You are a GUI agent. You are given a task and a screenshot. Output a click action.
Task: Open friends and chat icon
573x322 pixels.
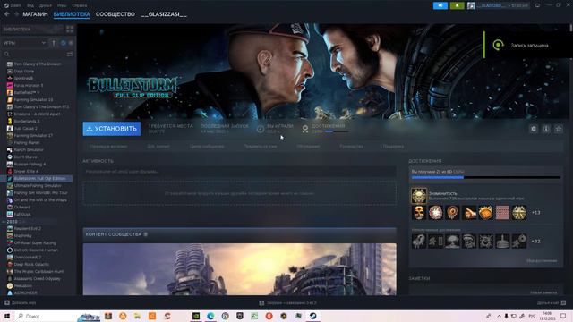pyautogui.click(x=563, y=302)
